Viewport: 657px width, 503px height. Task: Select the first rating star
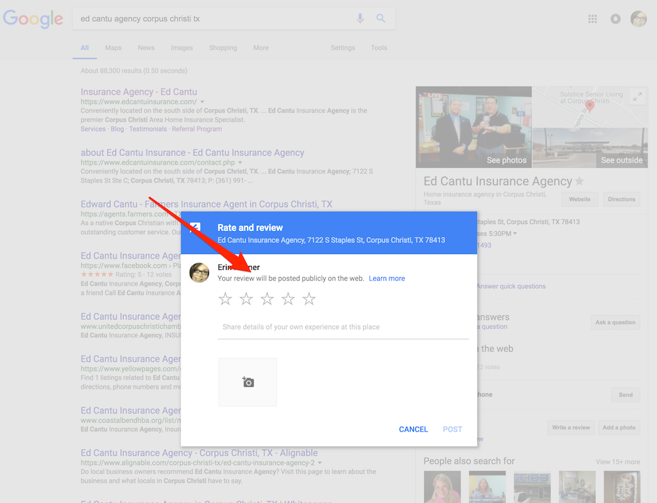point(225,299)
